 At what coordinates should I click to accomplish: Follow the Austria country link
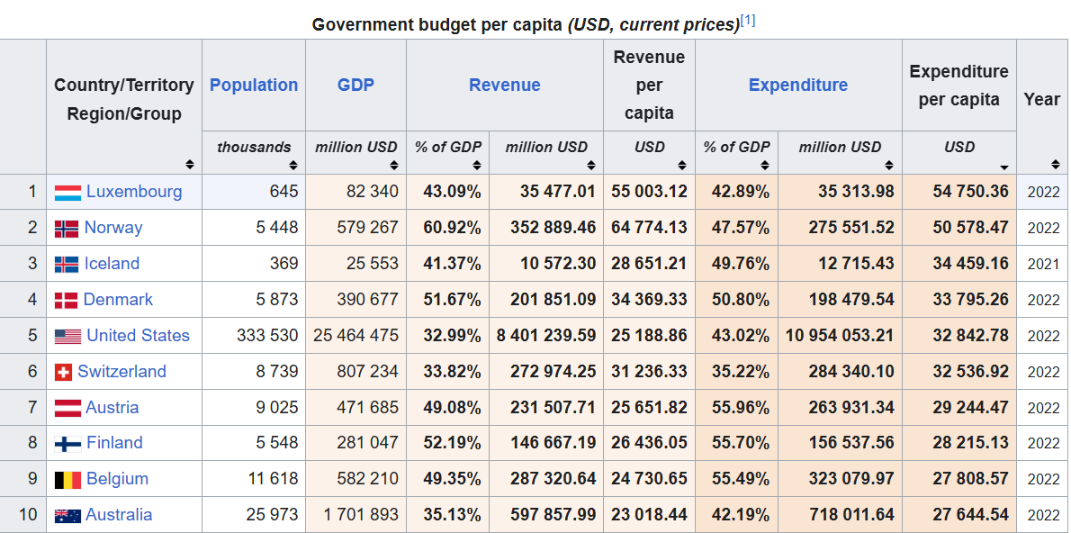click(112, 407)
